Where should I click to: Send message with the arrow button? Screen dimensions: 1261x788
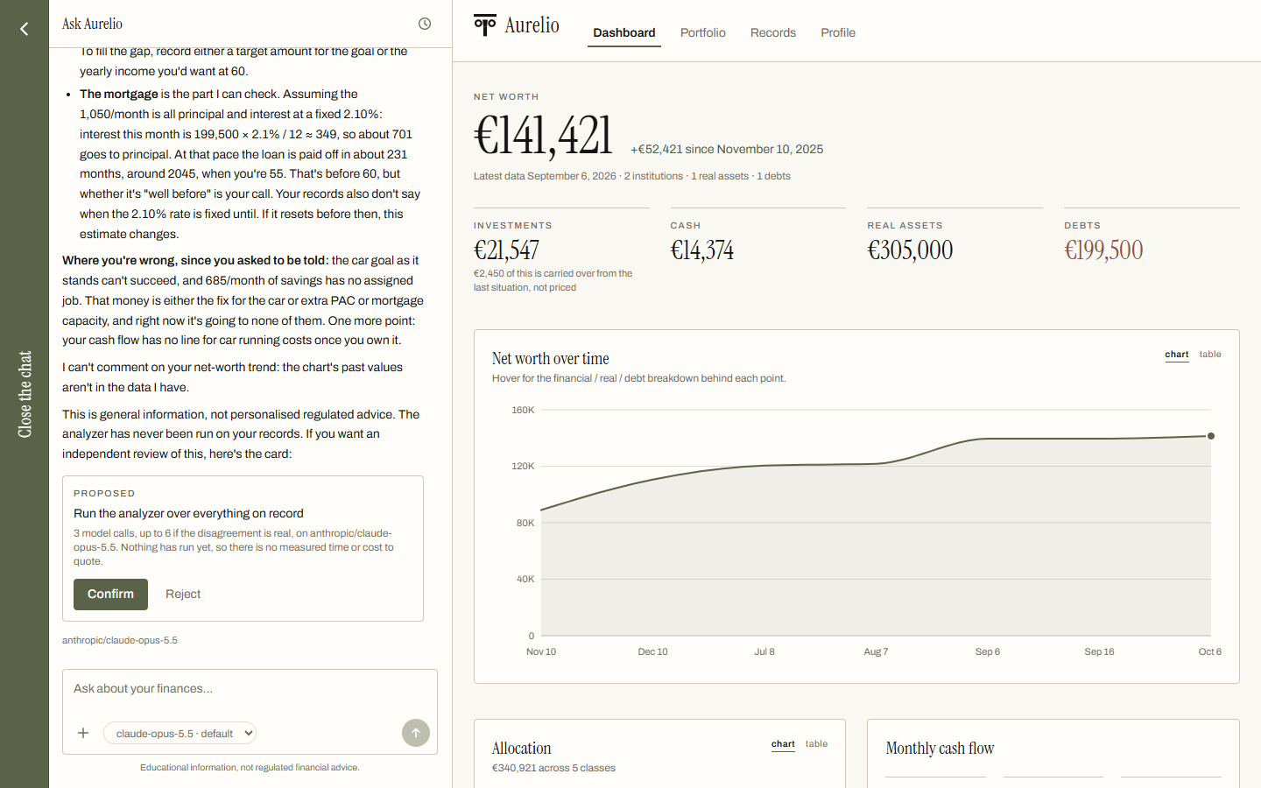(x=416, y=733)
